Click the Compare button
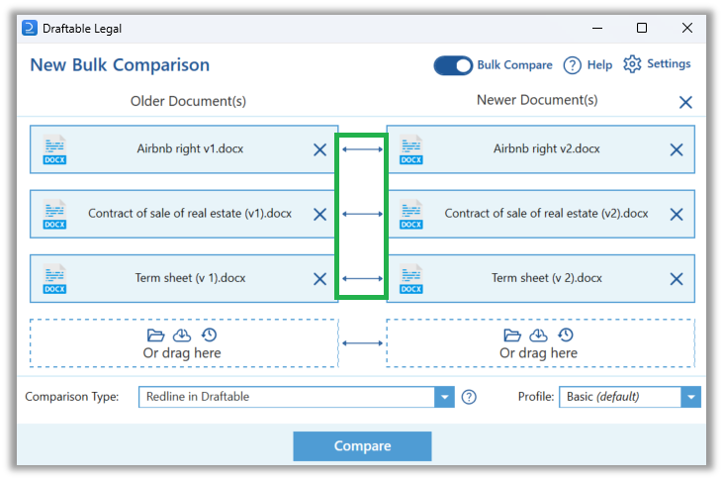 click(x=362, y=446)
